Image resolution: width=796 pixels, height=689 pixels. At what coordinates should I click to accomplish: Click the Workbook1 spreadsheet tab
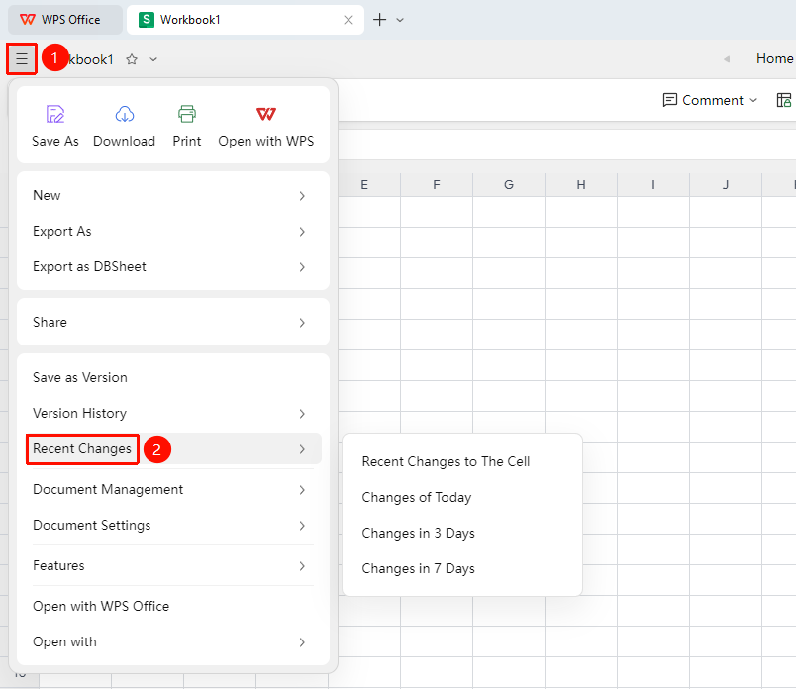tap(246, 20)
